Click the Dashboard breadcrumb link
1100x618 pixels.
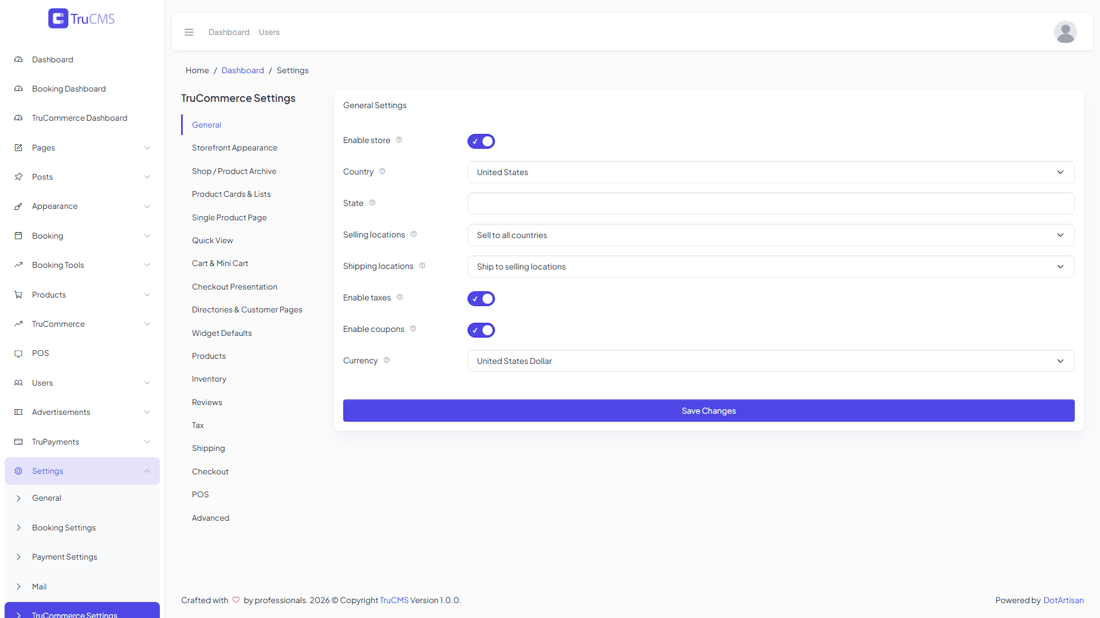243,70
